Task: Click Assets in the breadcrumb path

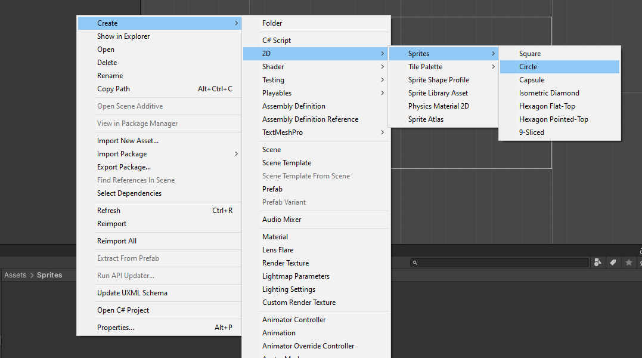Action: click(x=15, y=275)
